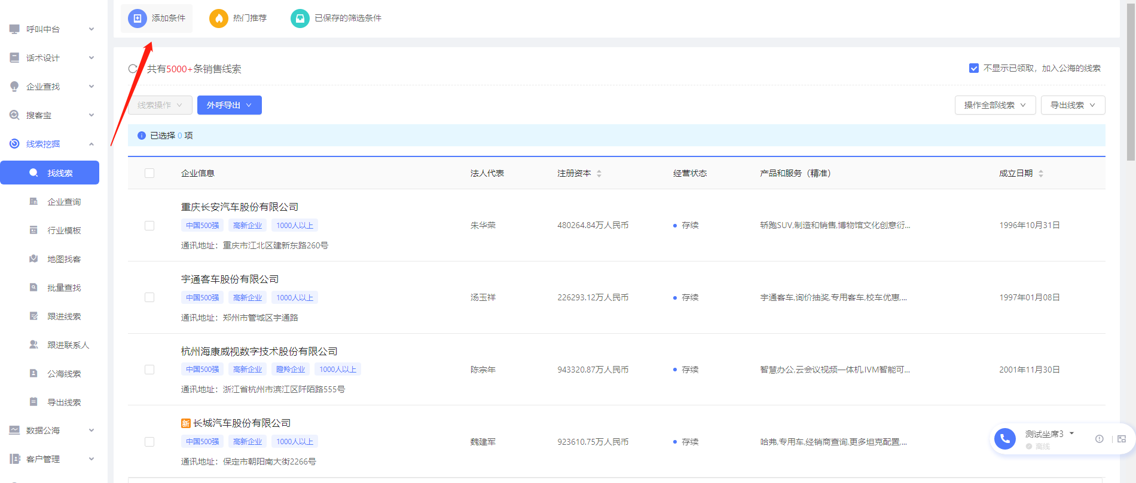The image size is (1136, 483).
Task: Open the 外呼导出 dropdown
Action: tap(230, 105)
